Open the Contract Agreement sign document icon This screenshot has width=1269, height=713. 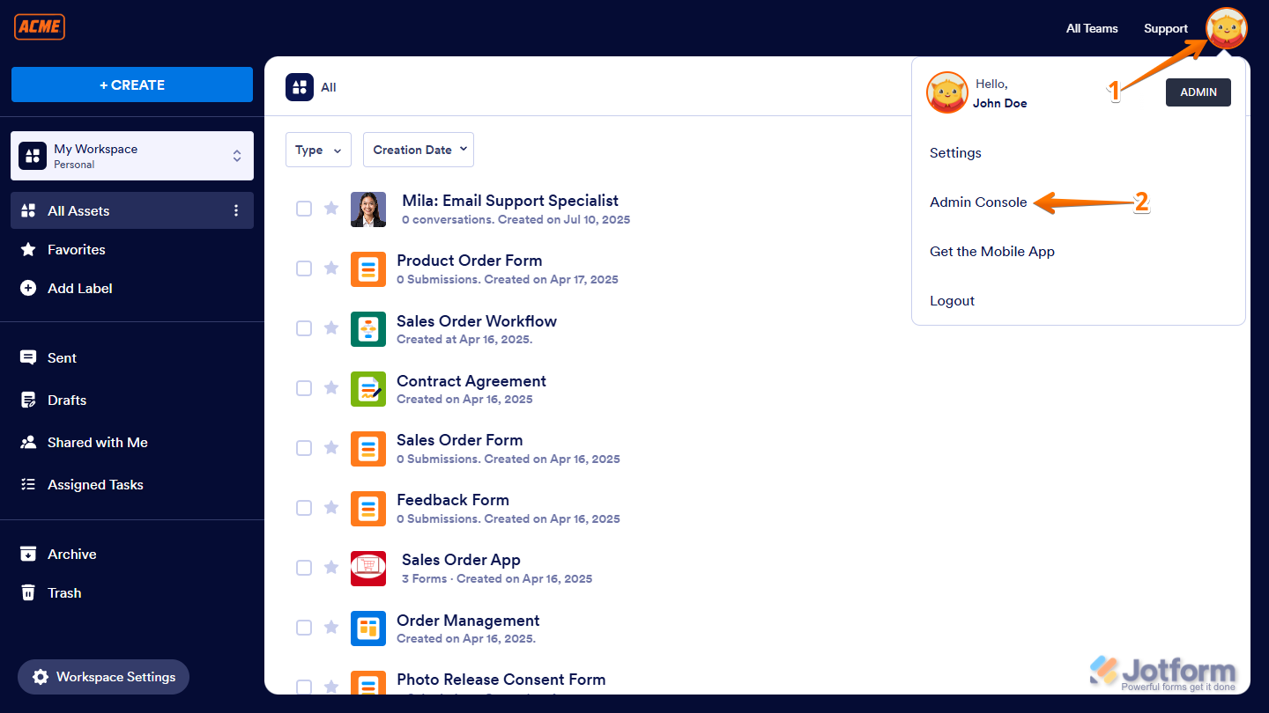click(x=367, y=388)
